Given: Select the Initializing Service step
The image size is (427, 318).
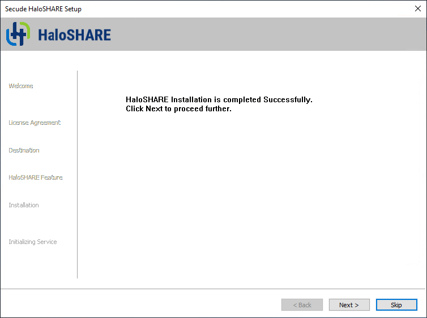Looking at the screenshot, I should (x=33, y=242).
